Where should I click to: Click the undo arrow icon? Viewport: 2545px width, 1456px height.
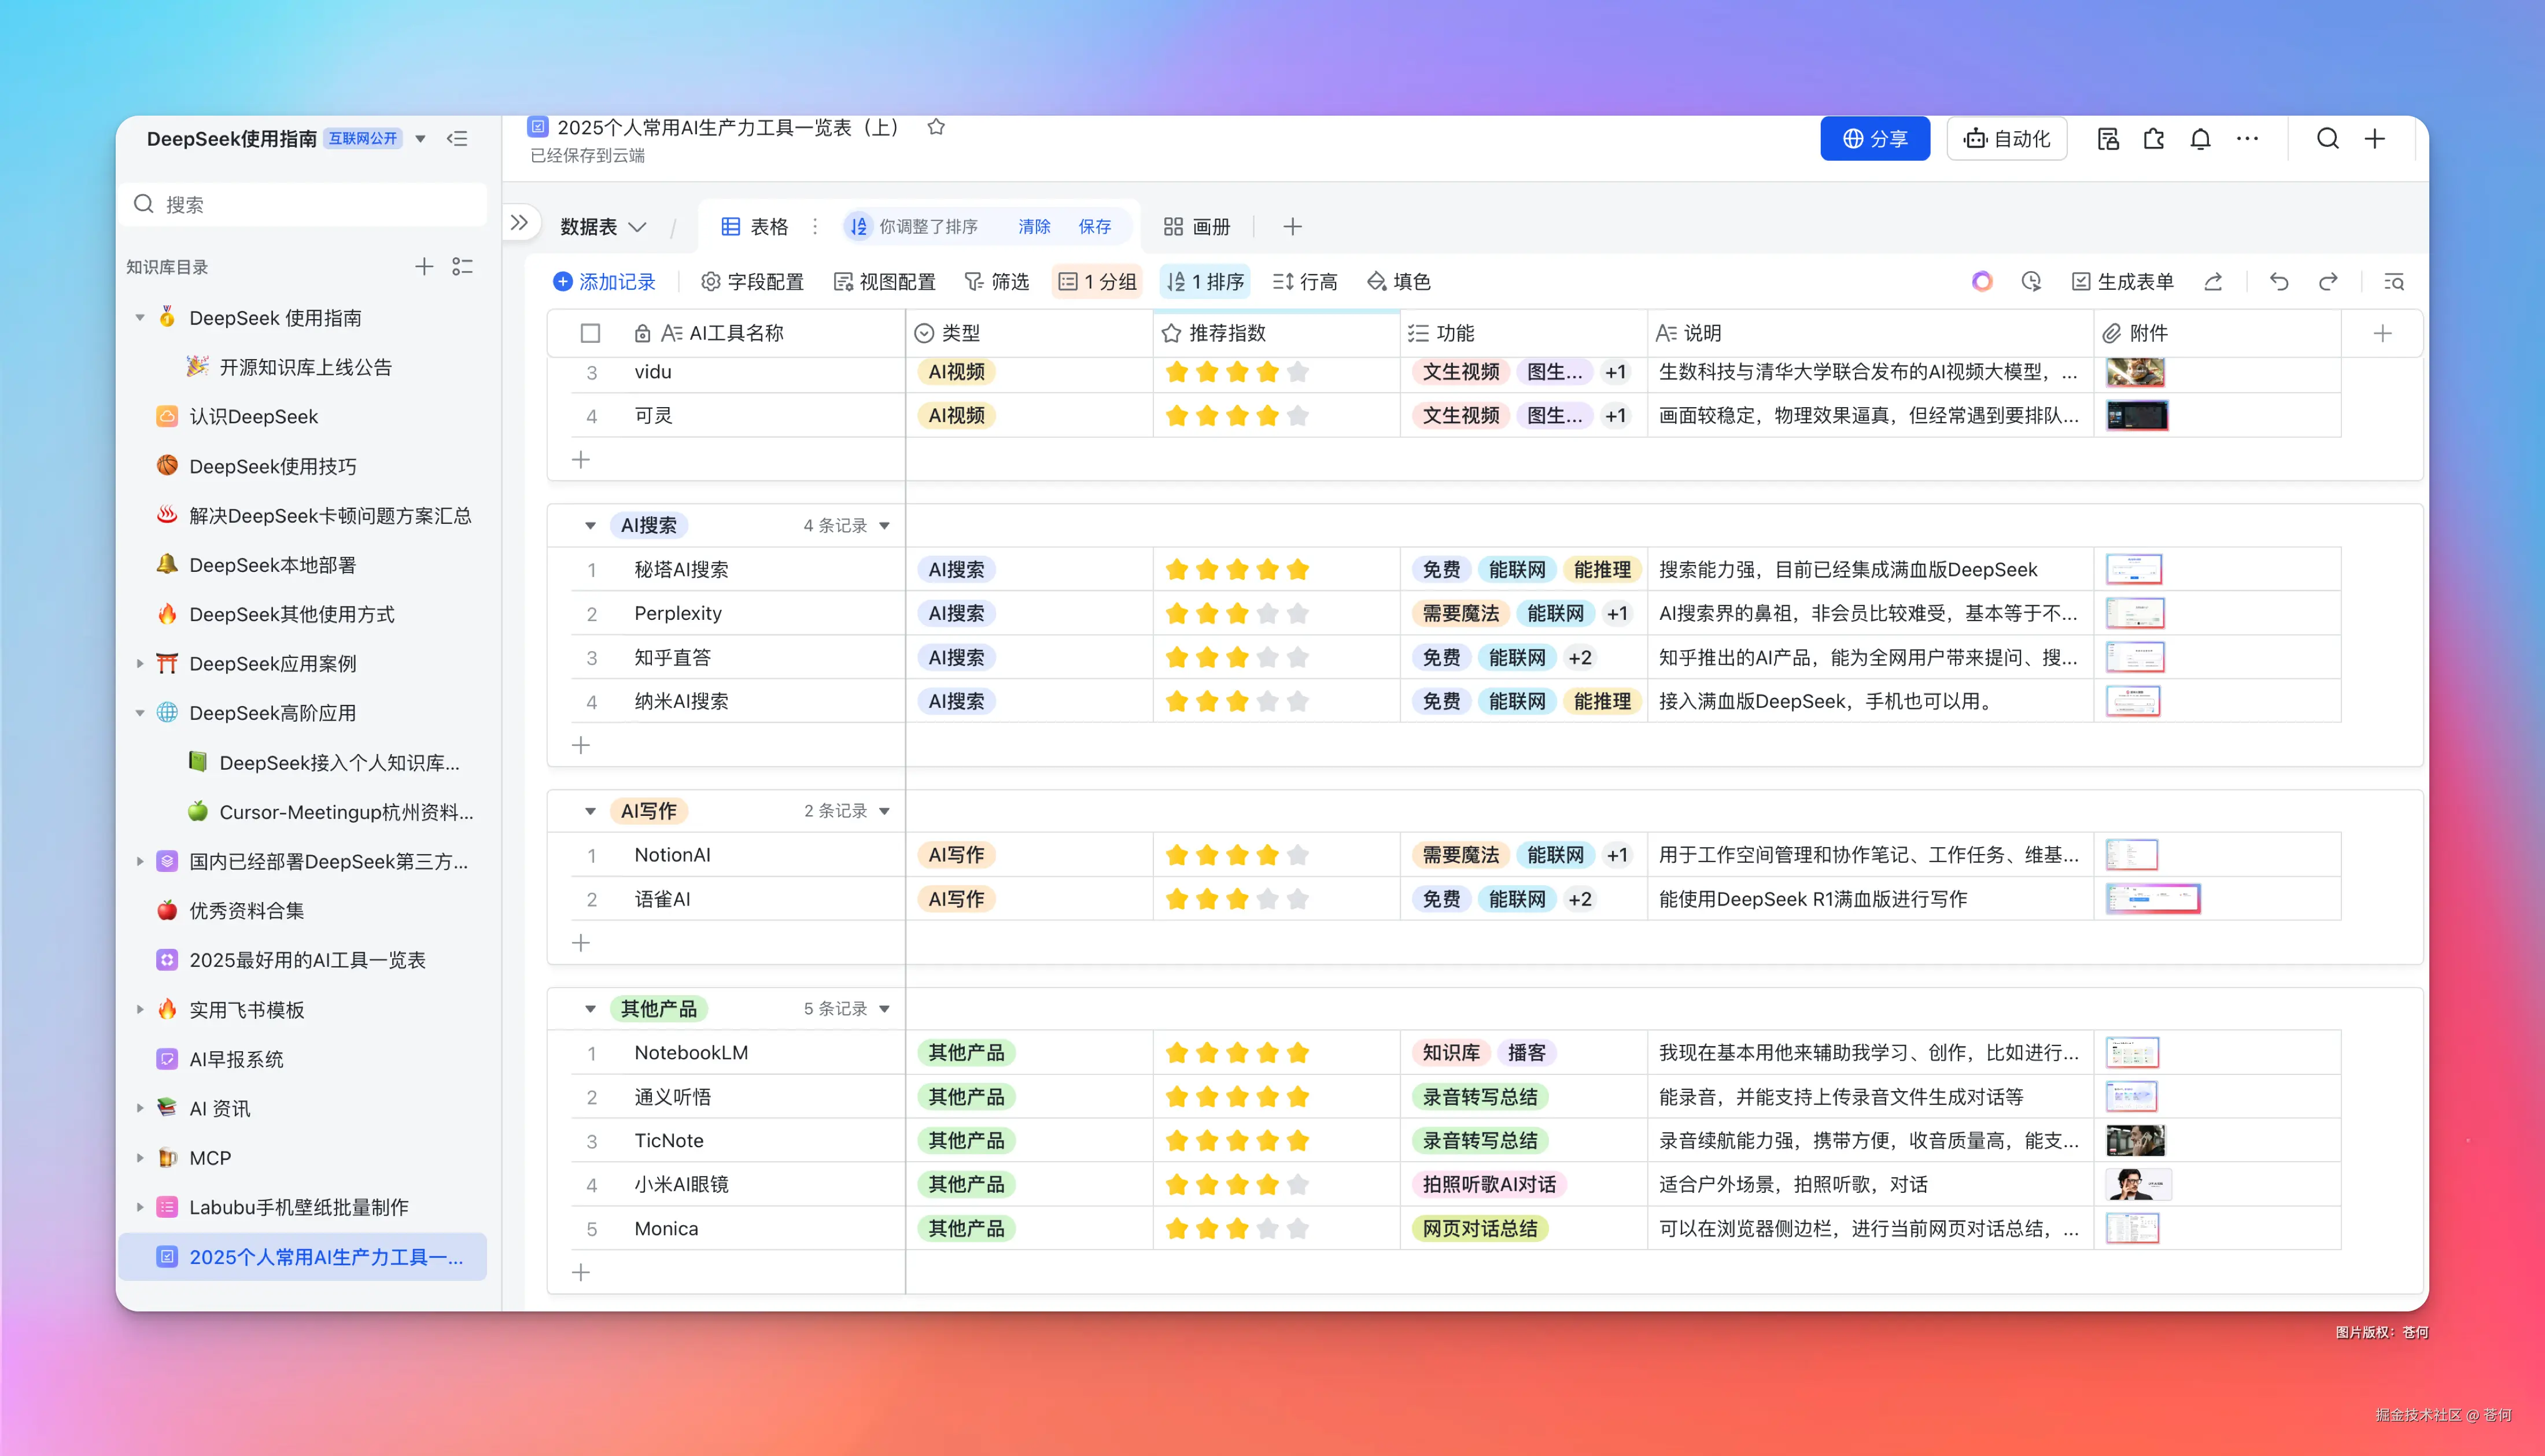point(2279,282)
